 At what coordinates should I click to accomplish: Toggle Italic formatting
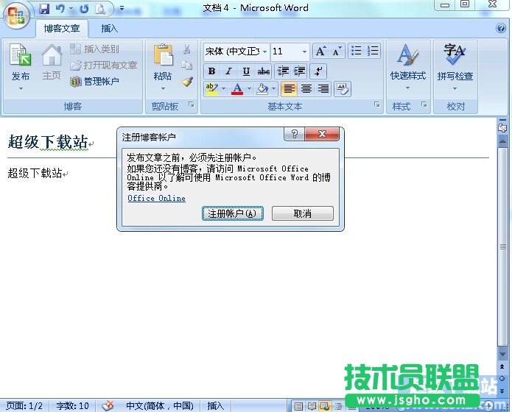click(x=229, y=71)
